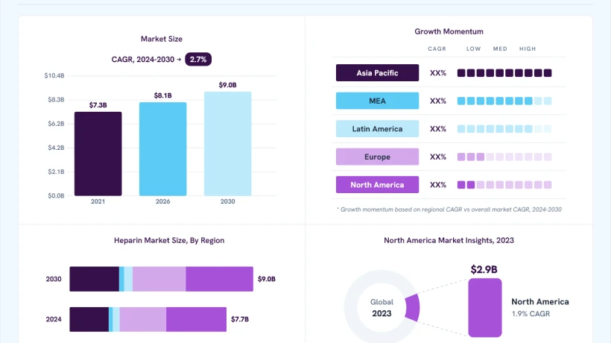Click the North America Market Insights, 2023 title

[x=449, y=241]
